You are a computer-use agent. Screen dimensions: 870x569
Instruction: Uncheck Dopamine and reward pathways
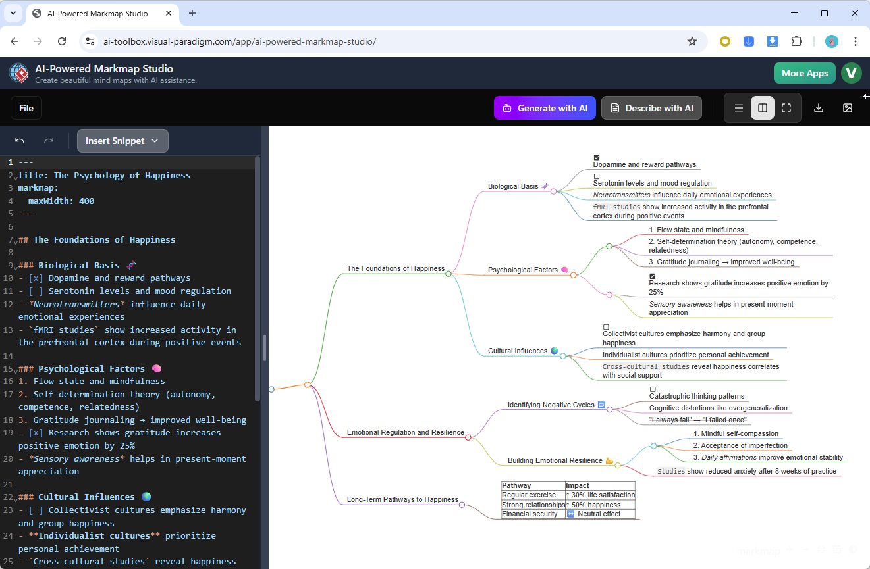click(597, 157)
